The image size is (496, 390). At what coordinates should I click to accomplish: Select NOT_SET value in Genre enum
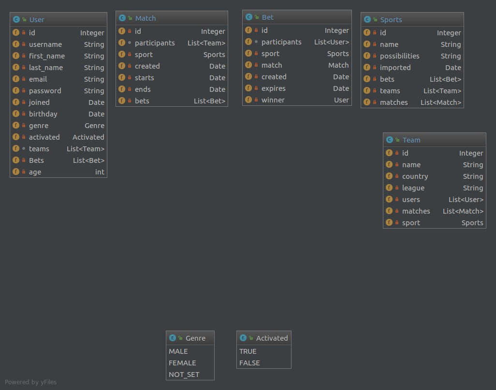[x=184, y=375]
